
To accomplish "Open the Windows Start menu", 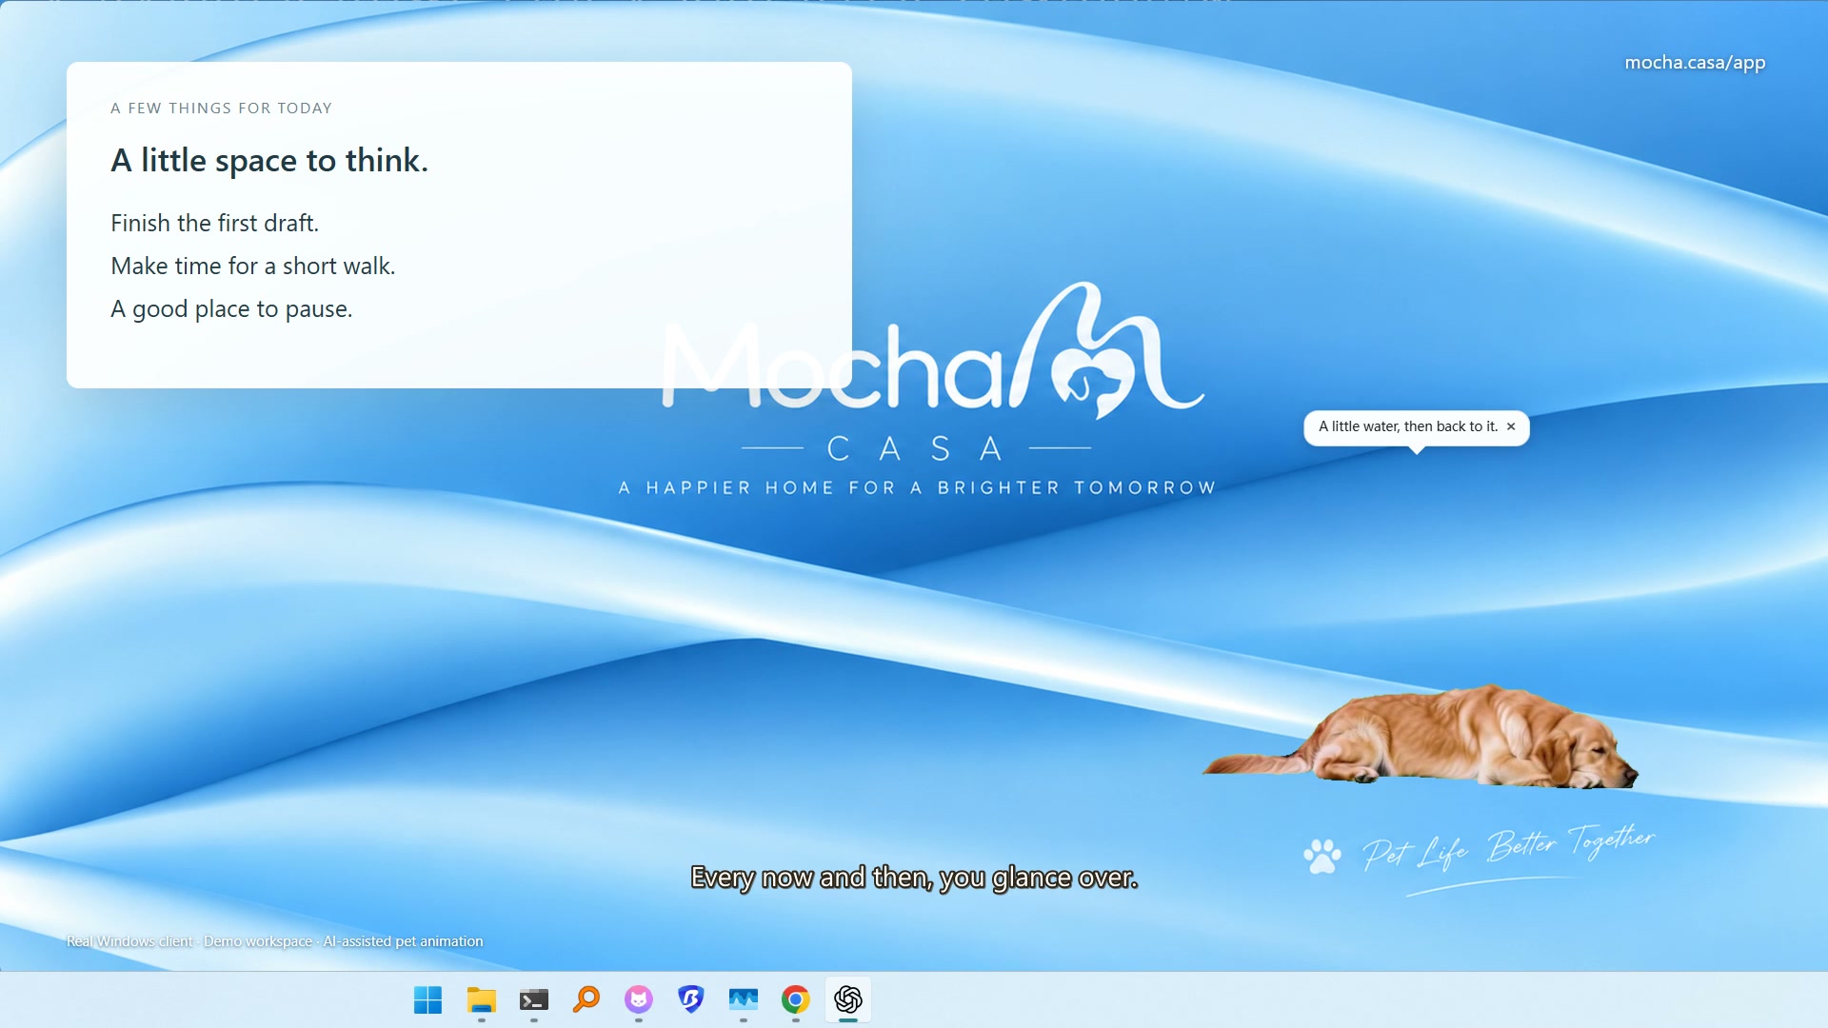I will (428, 999).
